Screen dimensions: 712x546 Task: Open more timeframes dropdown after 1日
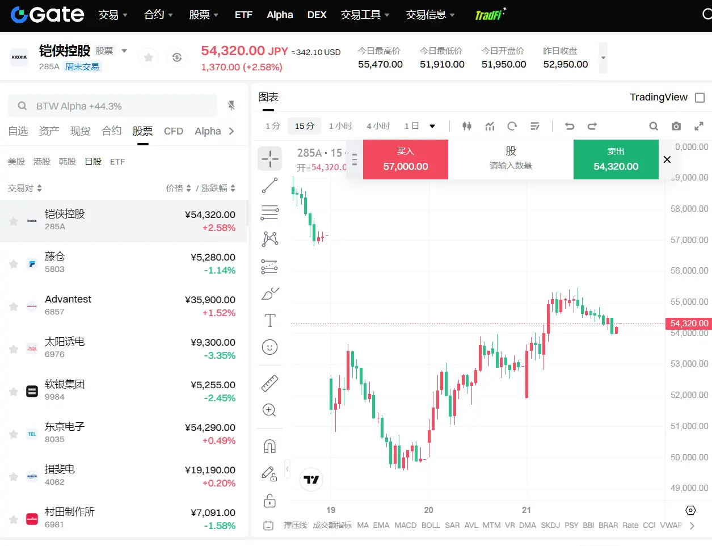coord(432,126)
